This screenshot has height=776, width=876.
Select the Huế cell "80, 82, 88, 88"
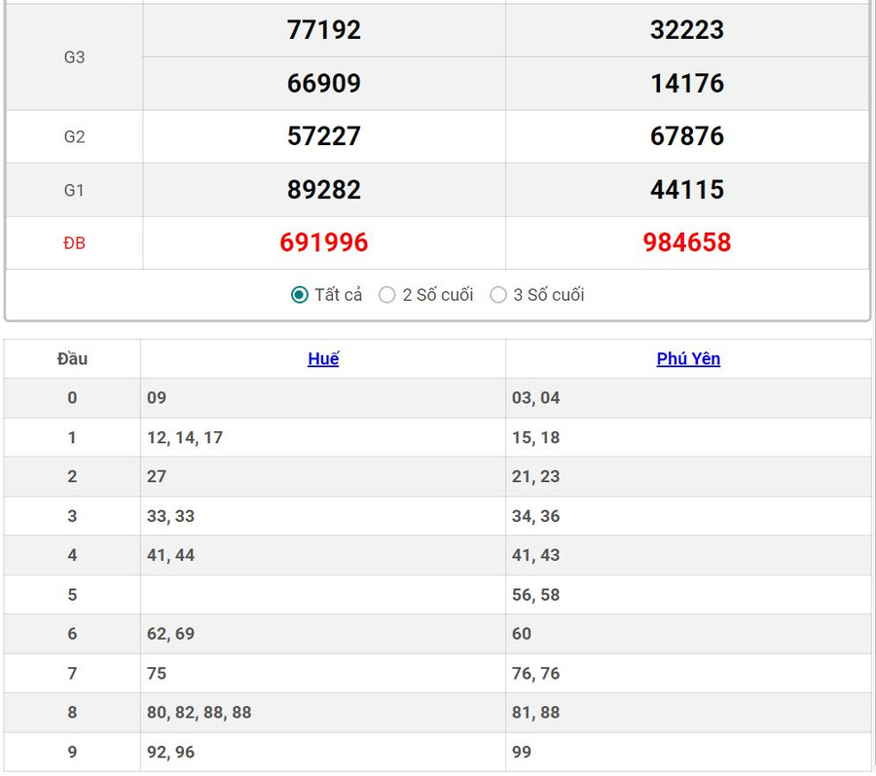click(200, 713)
